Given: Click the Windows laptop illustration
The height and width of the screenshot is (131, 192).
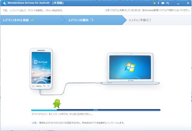Looking at the screenshot, I should click(x=130, y=69).
